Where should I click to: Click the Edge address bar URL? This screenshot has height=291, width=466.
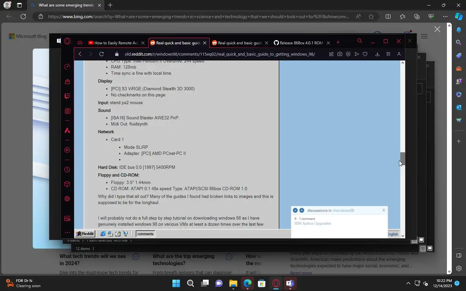pos(199,16)
